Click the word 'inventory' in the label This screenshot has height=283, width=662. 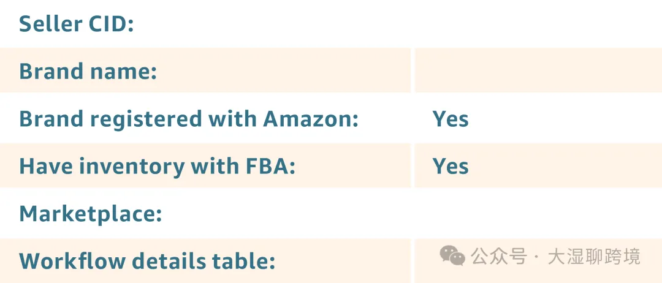pos(132,167)
